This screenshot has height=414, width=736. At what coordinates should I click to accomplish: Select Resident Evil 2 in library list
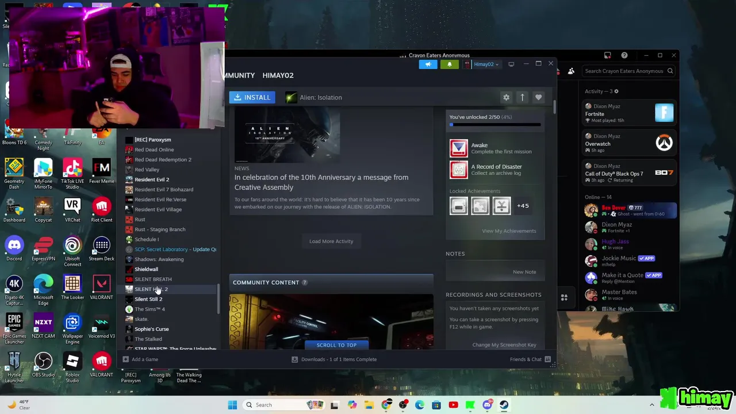pyautogui.click(x=151, y=179)
